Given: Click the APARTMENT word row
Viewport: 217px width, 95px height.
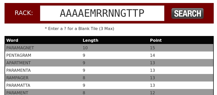Looking at the screenshot, I should [109, 63].
